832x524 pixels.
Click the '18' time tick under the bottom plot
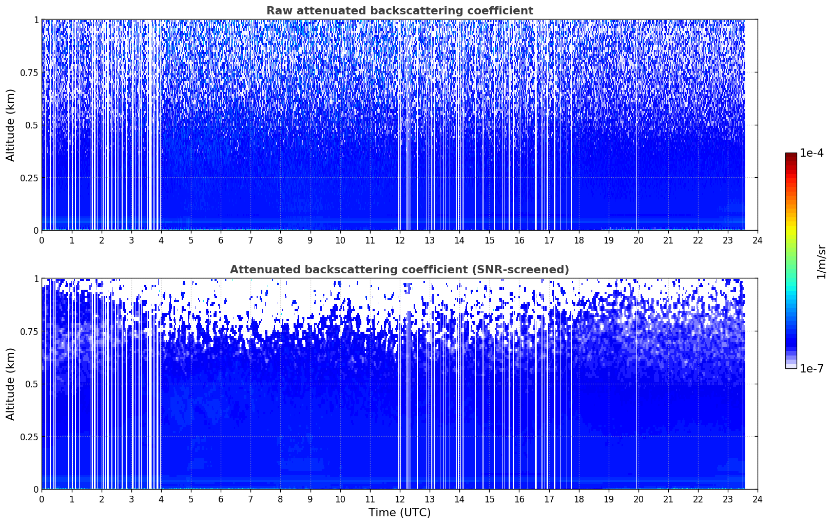tap(578, 499)
